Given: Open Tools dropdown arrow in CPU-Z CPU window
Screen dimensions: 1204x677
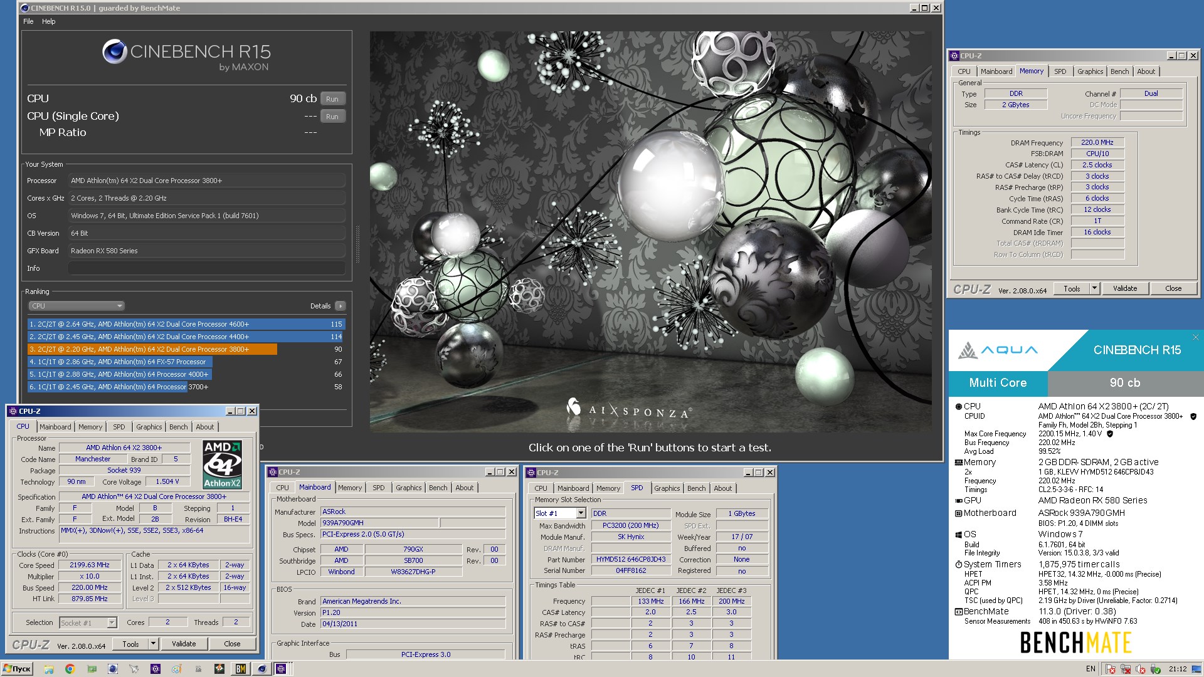Looking at the screenshot, I should 153,644.
